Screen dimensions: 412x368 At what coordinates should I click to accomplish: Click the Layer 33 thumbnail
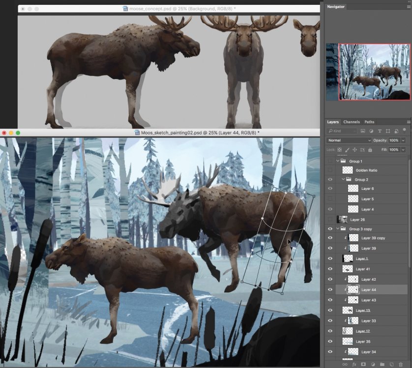[353, 320]
